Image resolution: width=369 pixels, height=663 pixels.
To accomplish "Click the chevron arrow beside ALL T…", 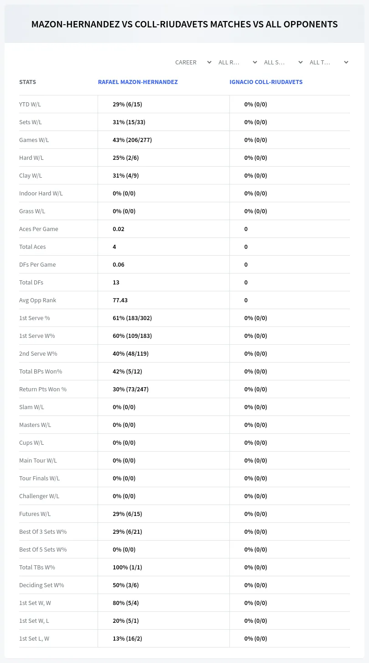I will (x=346, y=62).
